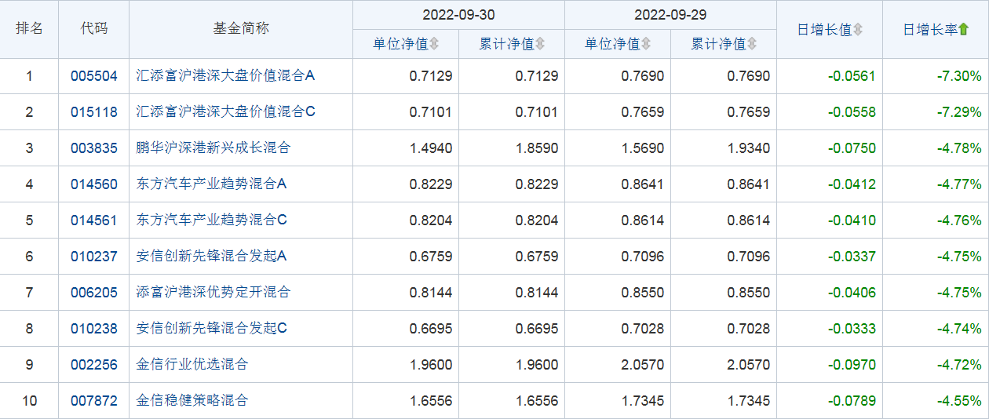989x419 pixels.
Task: Select daily growth value -0.0410
Action: (852, 220)
